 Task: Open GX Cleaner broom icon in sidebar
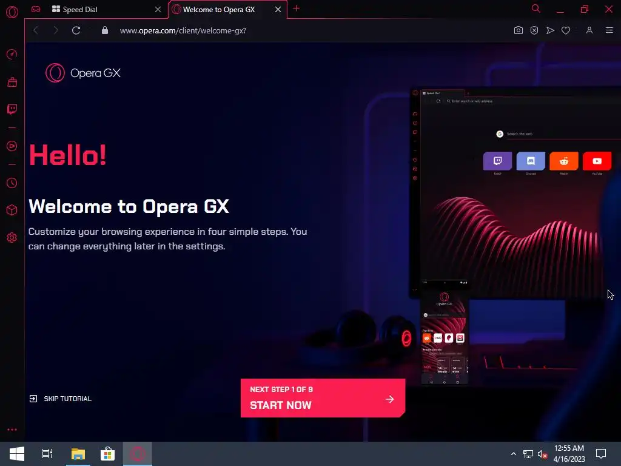click(12, 82)
